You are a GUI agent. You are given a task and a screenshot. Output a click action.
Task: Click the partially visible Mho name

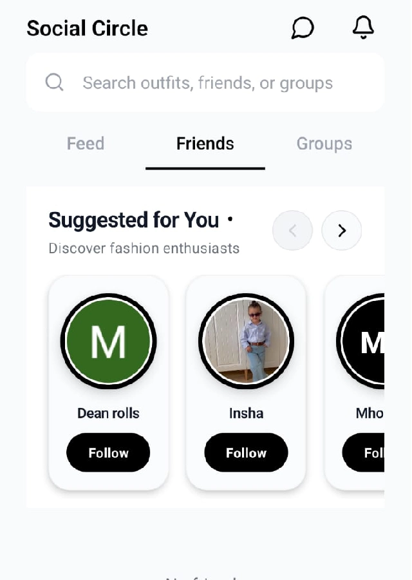(x=370, y=413)
